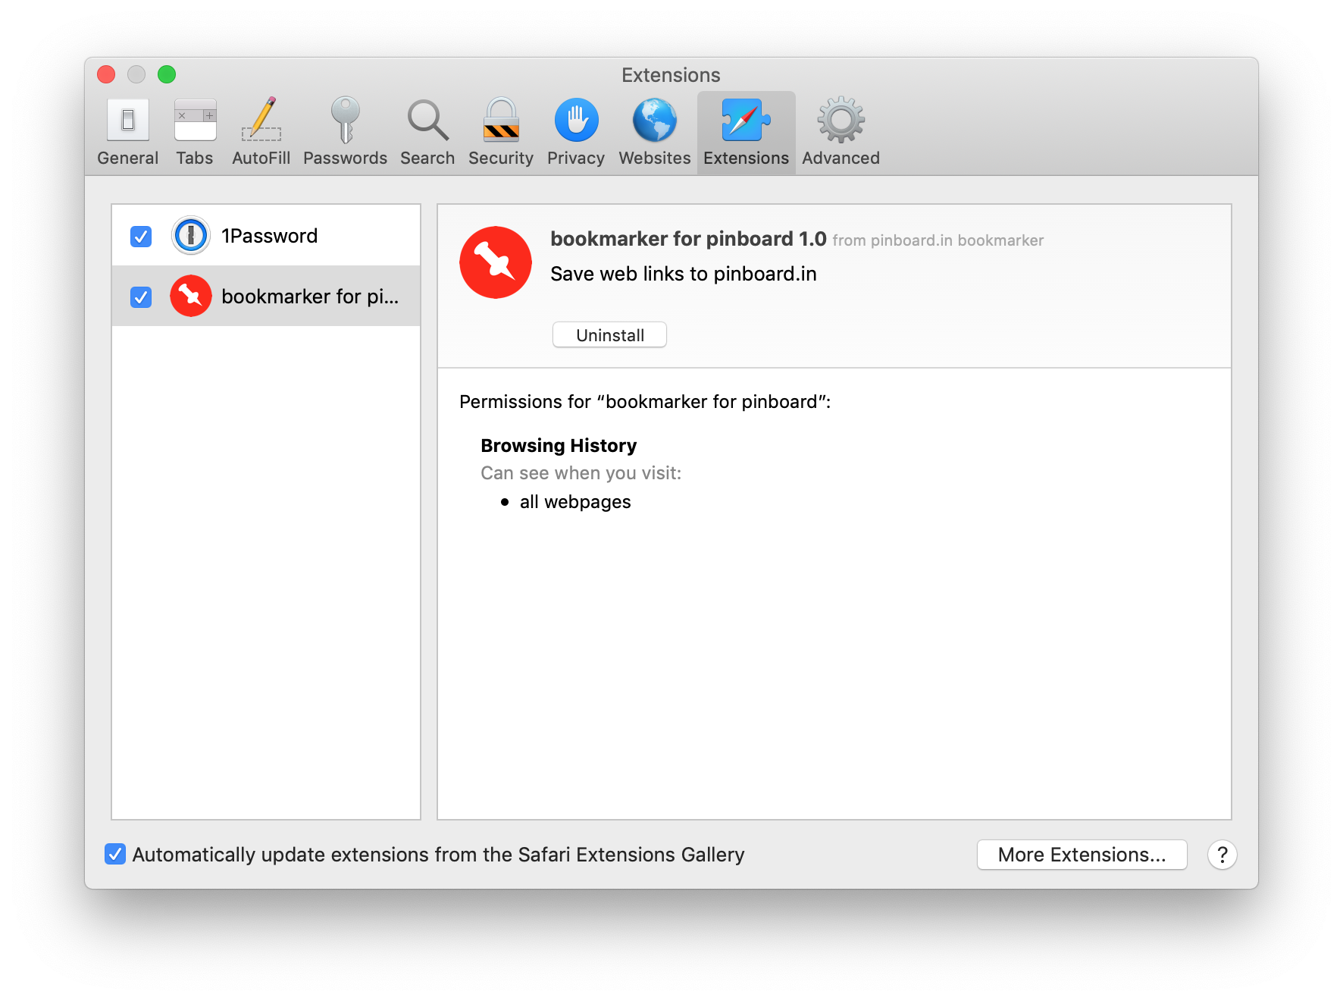
Task: Open More Extensions gallery
Action: click(1082, 855)
